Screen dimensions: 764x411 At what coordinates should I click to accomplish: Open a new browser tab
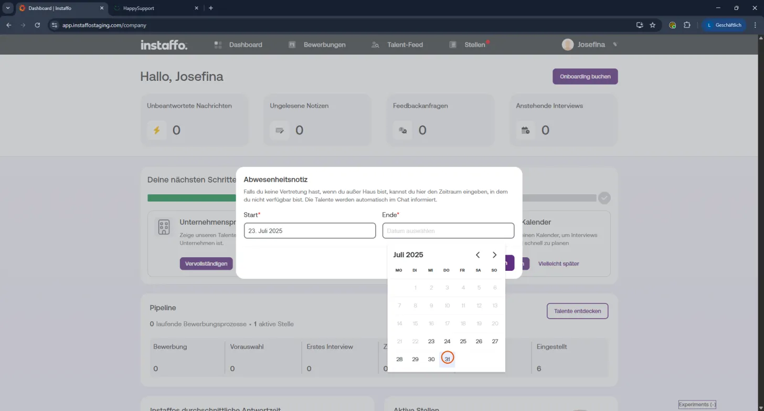pos(211,8)
